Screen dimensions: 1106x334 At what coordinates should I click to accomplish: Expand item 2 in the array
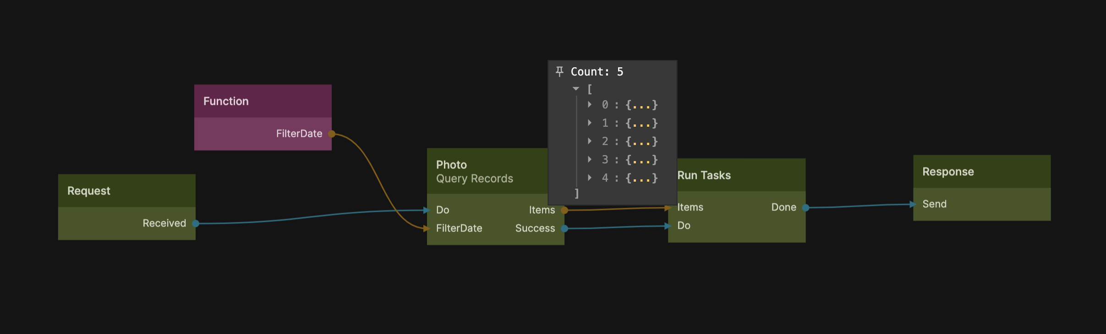tap(590, 141)
